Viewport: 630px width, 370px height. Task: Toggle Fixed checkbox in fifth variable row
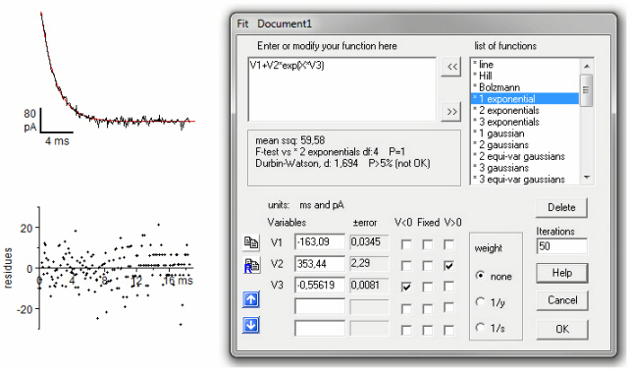428,330
